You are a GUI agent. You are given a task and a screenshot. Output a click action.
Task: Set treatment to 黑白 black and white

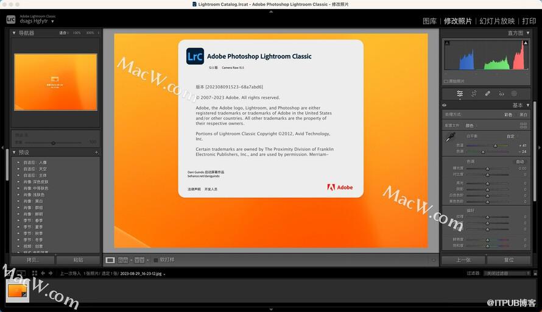[x=523, y=115]
